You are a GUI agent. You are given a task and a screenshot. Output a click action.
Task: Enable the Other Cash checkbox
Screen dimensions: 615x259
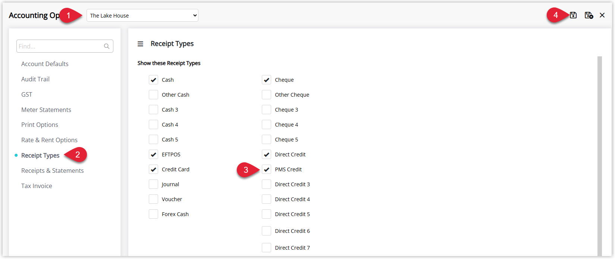153,95
